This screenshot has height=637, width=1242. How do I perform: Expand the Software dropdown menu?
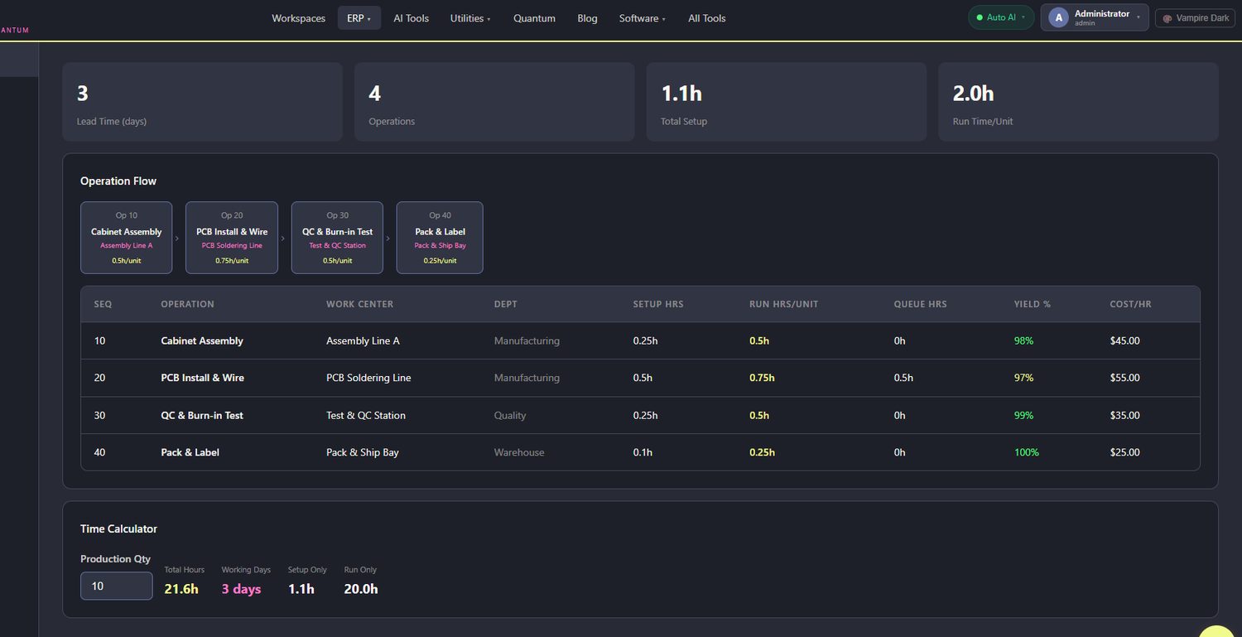[643, 18]
